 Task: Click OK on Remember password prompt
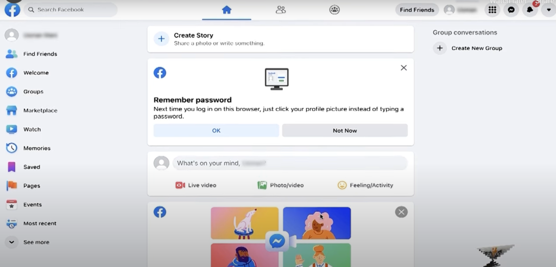pos(216,131)
